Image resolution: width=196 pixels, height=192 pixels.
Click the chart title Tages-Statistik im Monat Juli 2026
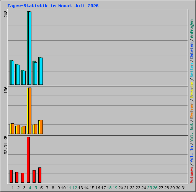coord(53,6)
